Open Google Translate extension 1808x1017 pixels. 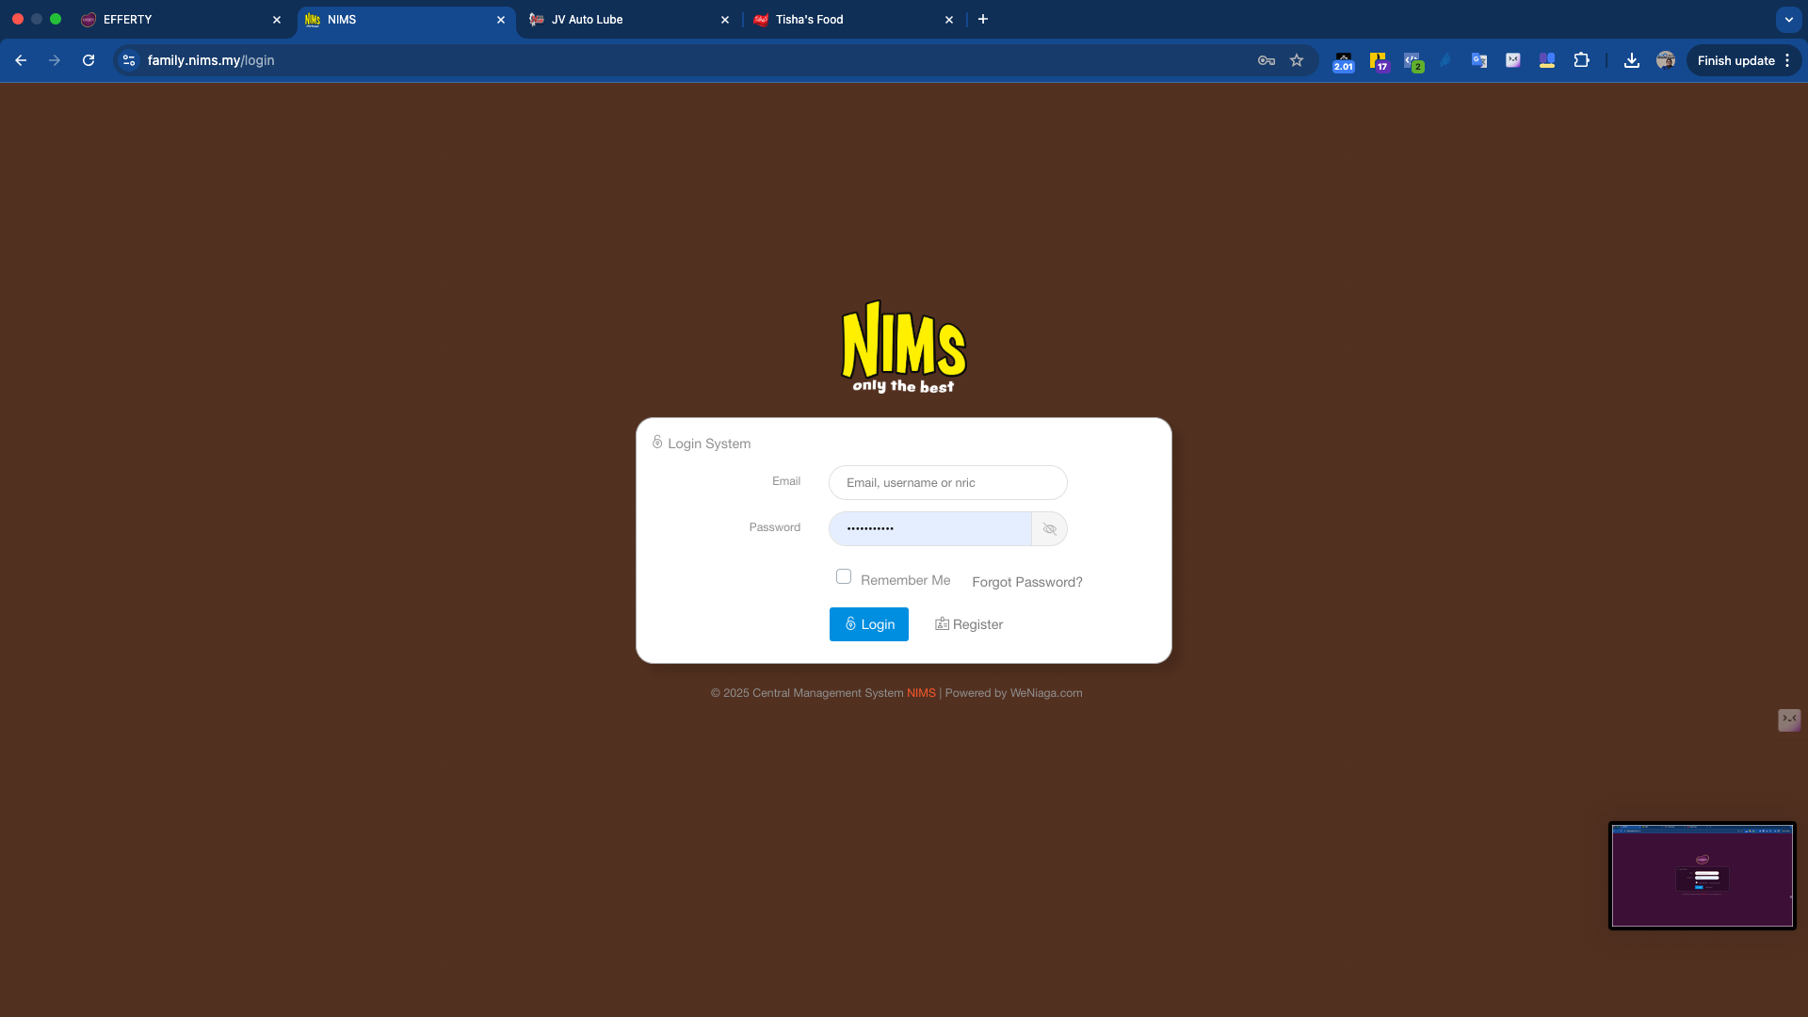(x=1479, y=60)
